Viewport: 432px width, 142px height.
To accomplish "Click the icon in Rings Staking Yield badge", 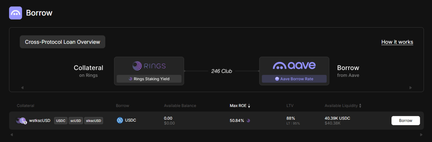I will pos(130,79).
